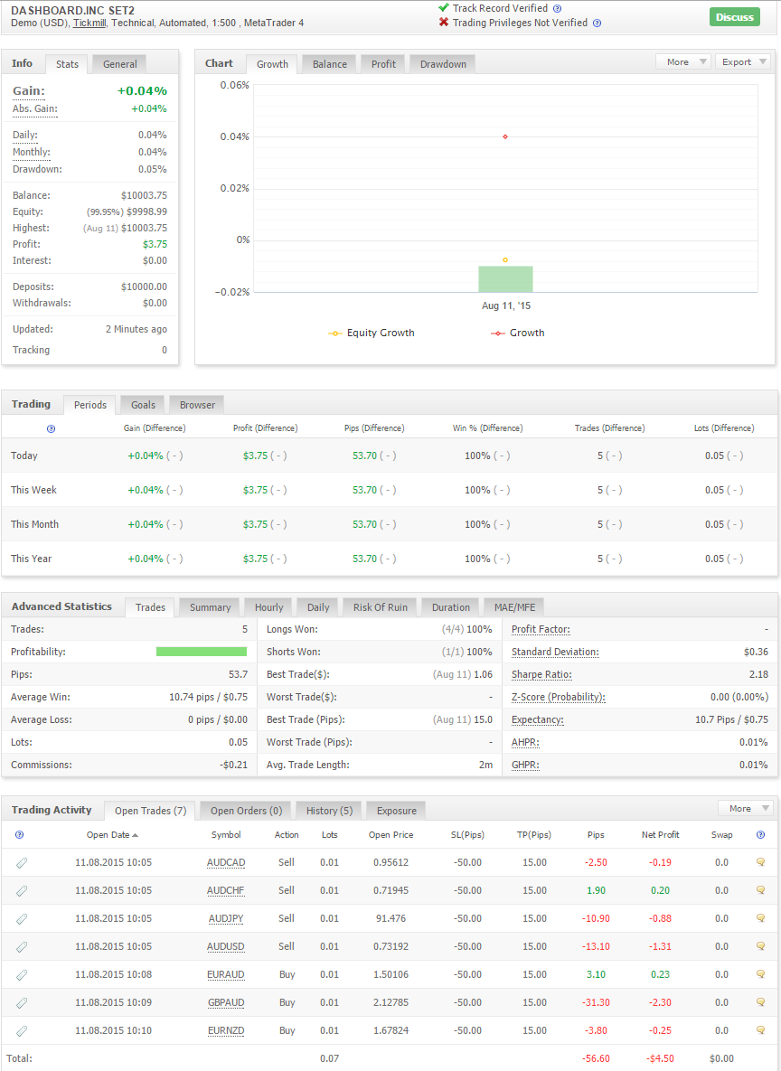Click comment bubble icon in EURAUD row

(x=760, y=974)
